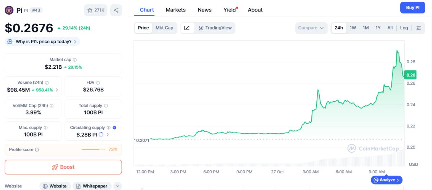This screenshot has width=432, height=190.
Task: Click the Buy PI button
Action: coord(413,8)
